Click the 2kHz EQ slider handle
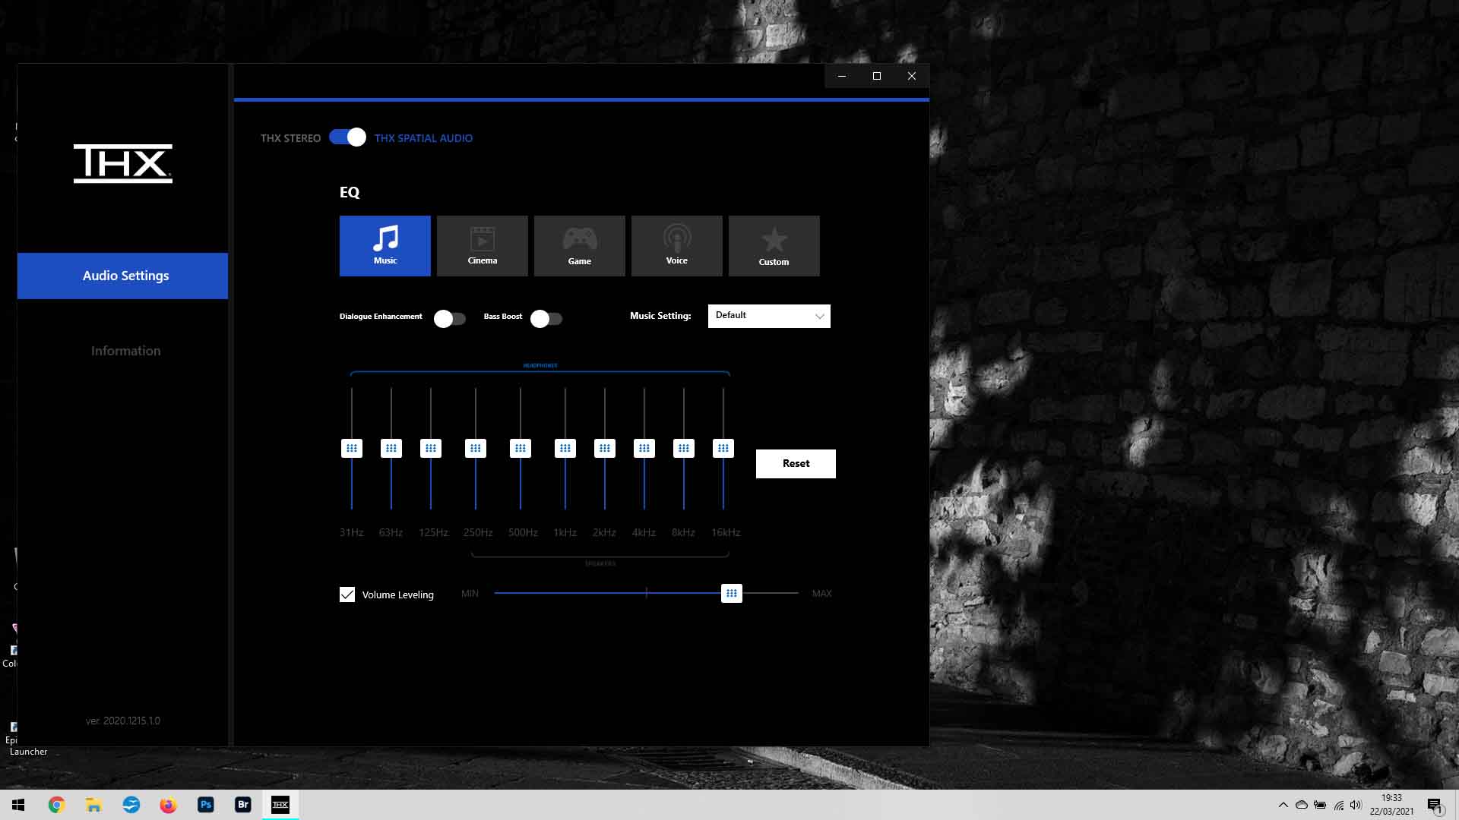 (605, 448)
